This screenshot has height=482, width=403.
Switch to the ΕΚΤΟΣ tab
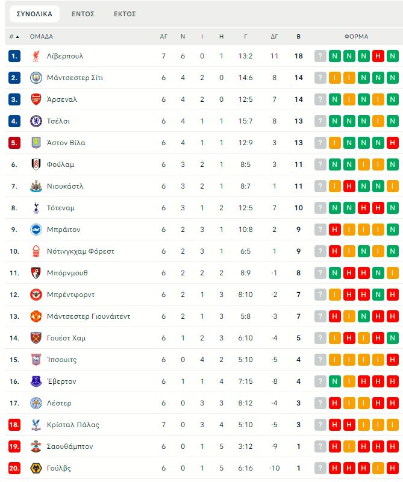tap(125, 14)
